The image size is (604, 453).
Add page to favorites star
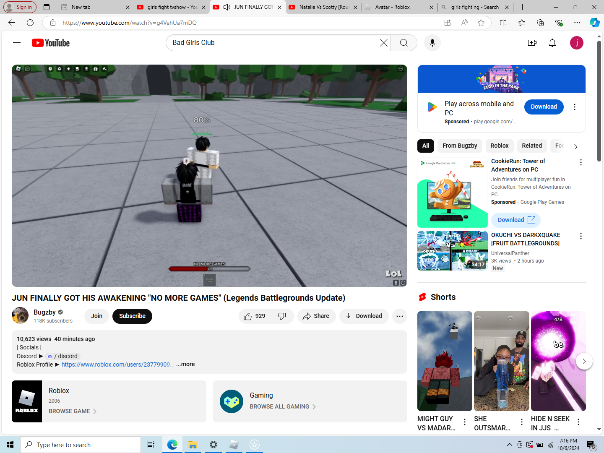coord(481,23)
